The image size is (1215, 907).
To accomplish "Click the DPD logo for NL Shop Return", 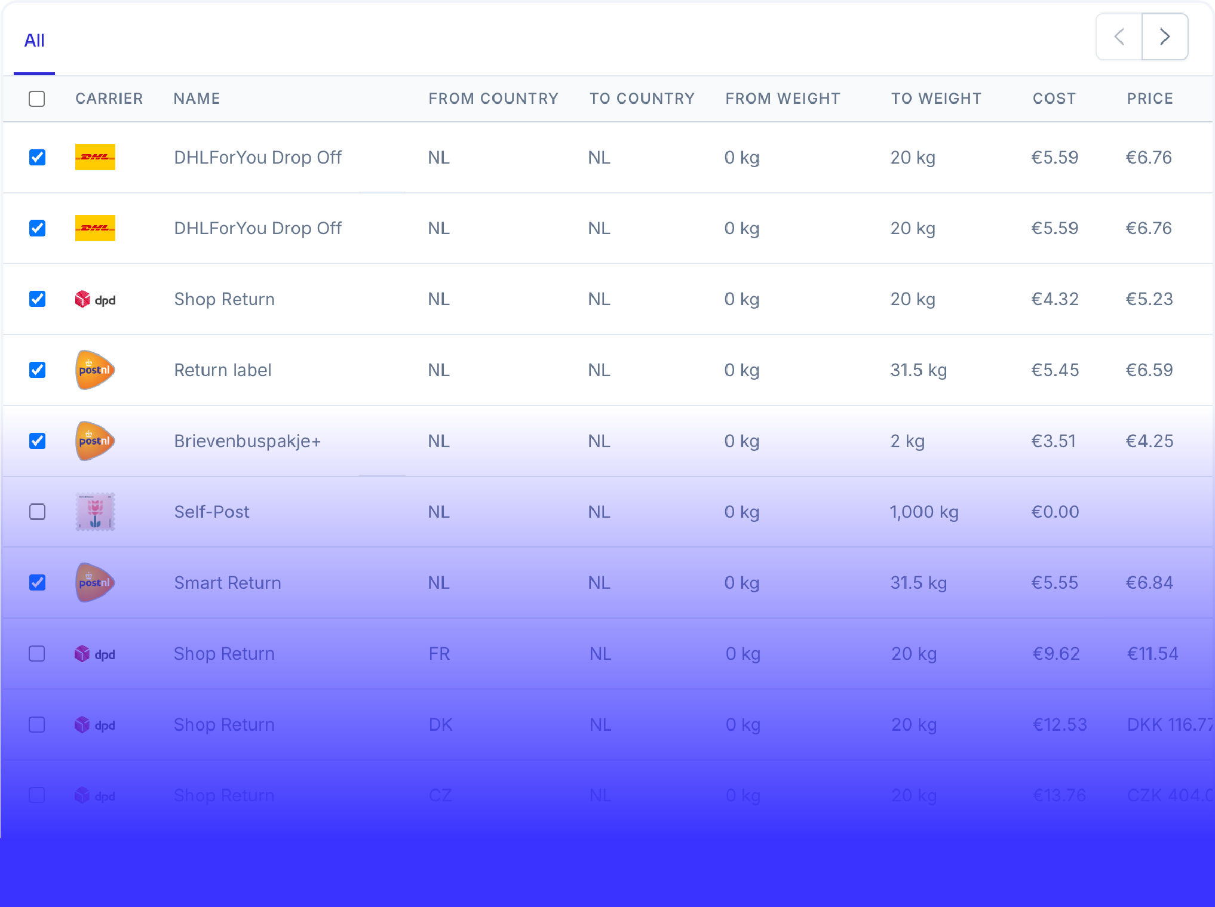I will point(95,299).
